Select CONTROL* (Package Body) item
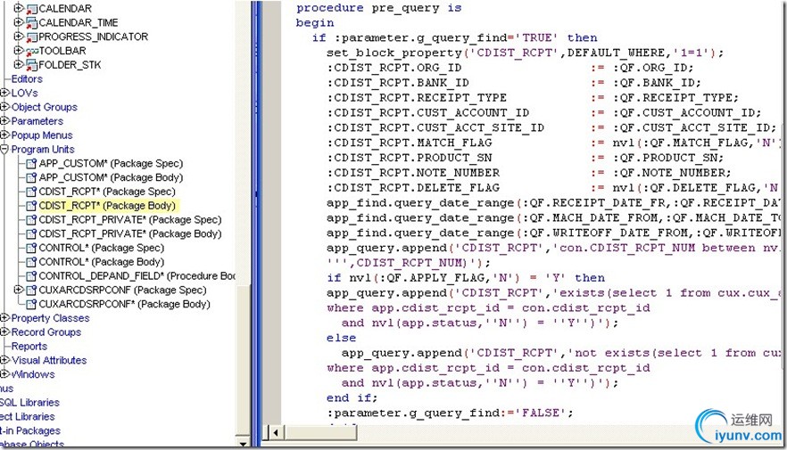This screenshot has height=450, width=787. pos(102,262)
